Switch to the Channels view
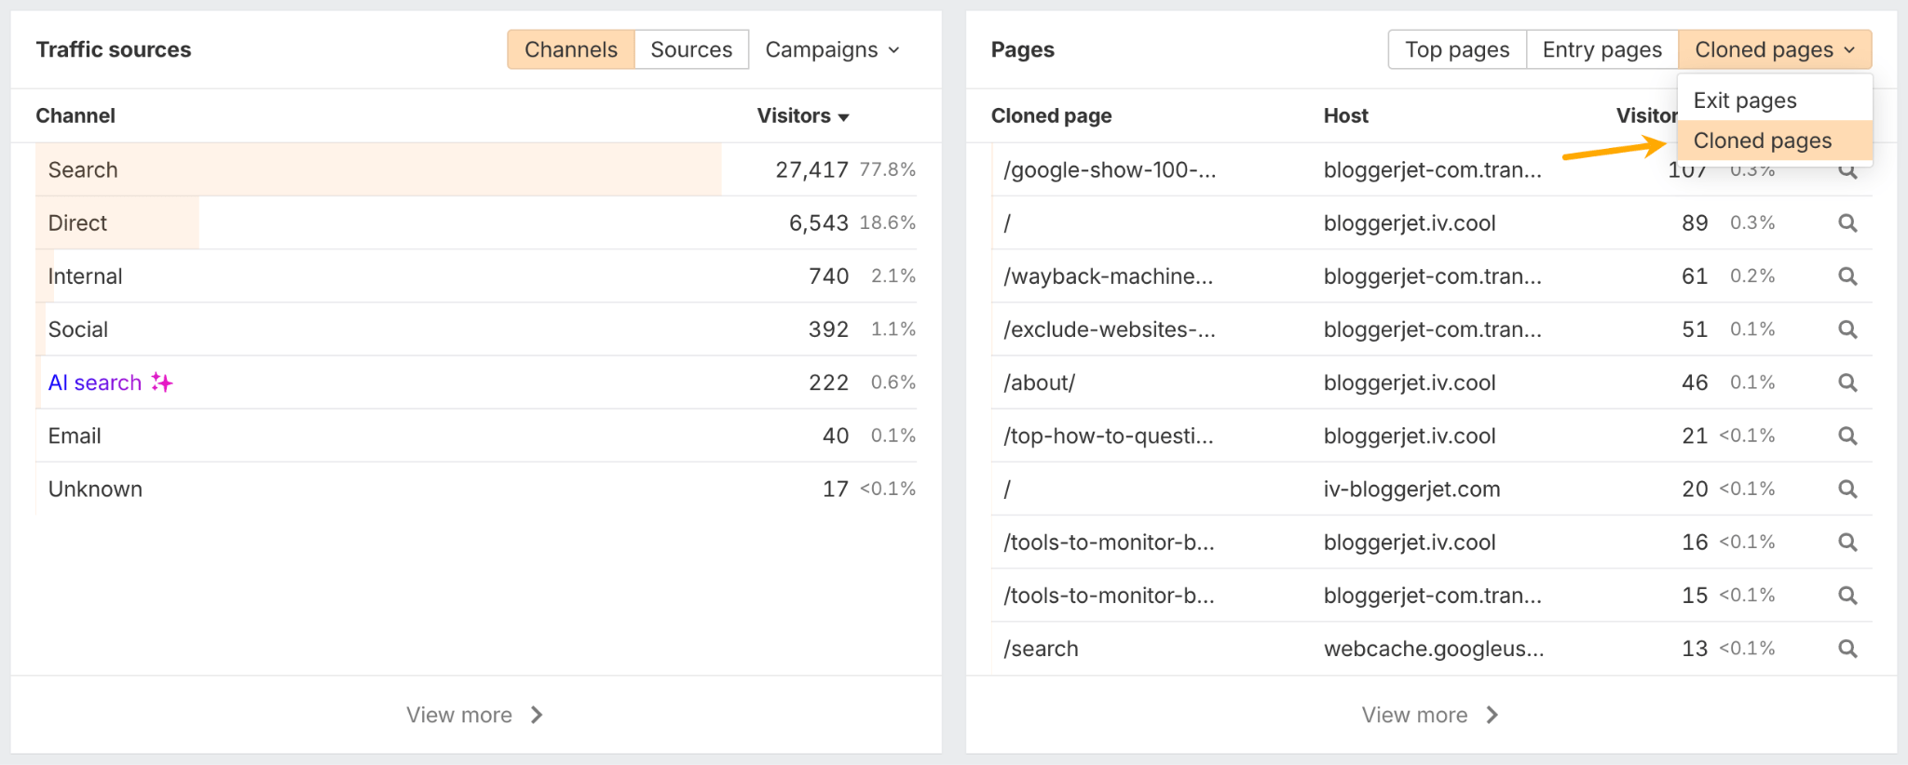The width and height of the screenshot is (1908, 765). (570, 49)
